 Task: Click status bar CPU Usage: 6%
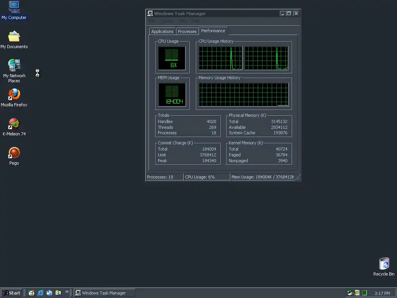[207, 177]
